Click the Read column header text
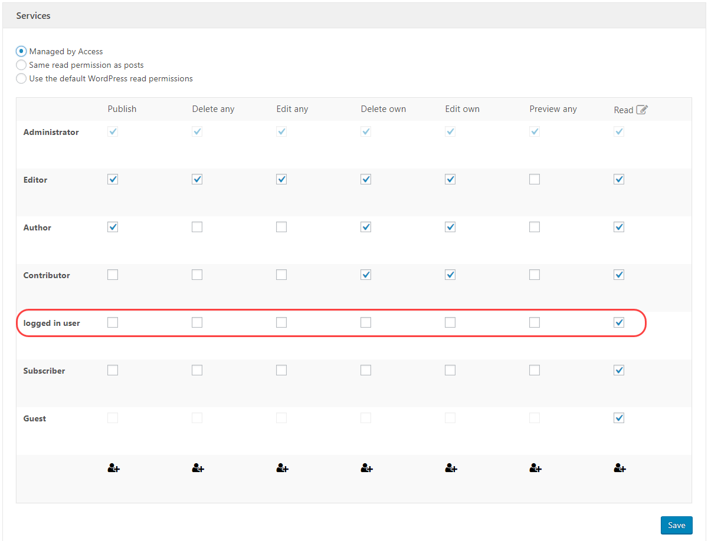This screenshot has height=541, width=708. tap(624, 110)
